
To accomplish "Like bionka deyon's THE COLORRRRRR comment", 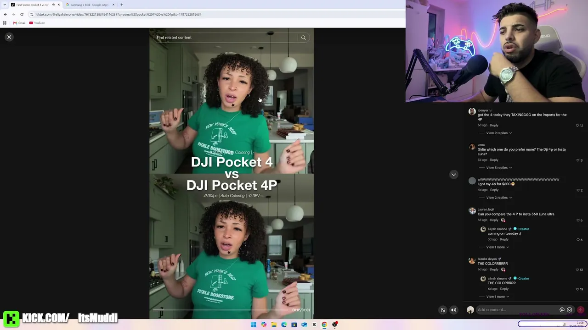I will point(577,270).
